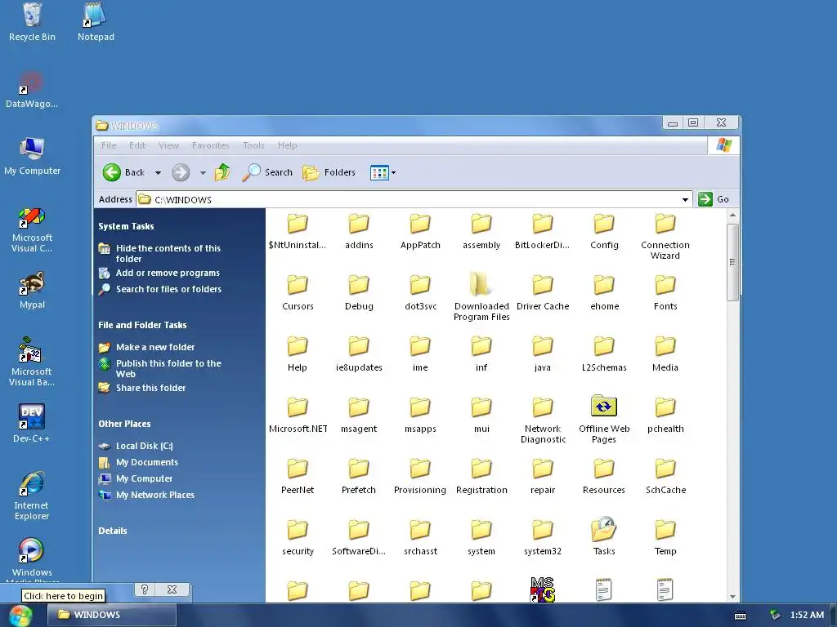Select the Microsoft Visual C... desktop shortcut

(x=32, y=229)
